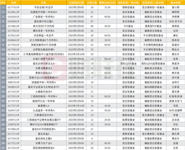Click fund name 国泰中证1000增强策略ETF

44,78
